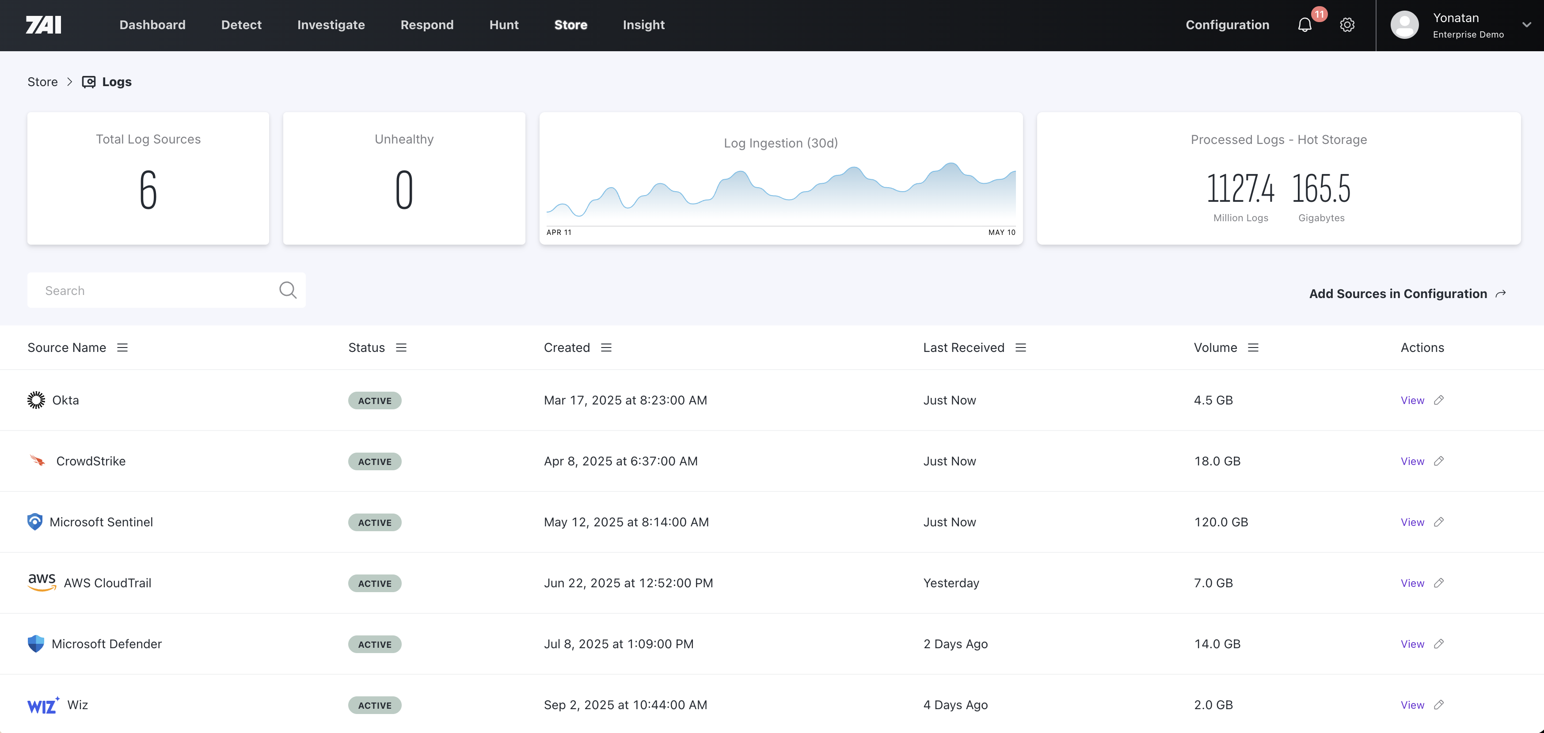Viewport: 1544px width, 733px height.
Task: Click the 'Microsoft Sentinel' source name
Action: pyautogui.click(x=101, y=522)
